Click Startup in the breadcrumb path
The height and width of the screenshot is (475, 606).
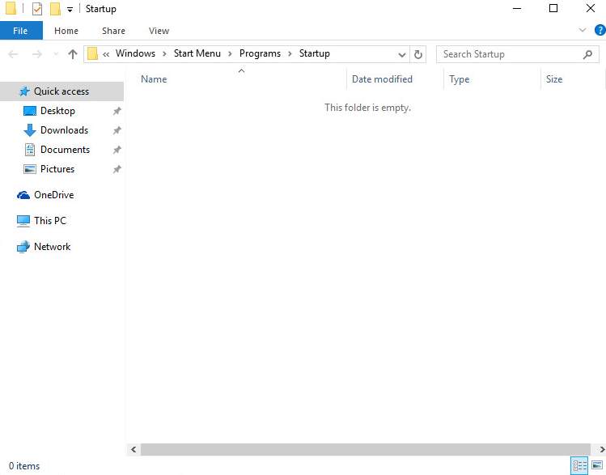(314, 53)
